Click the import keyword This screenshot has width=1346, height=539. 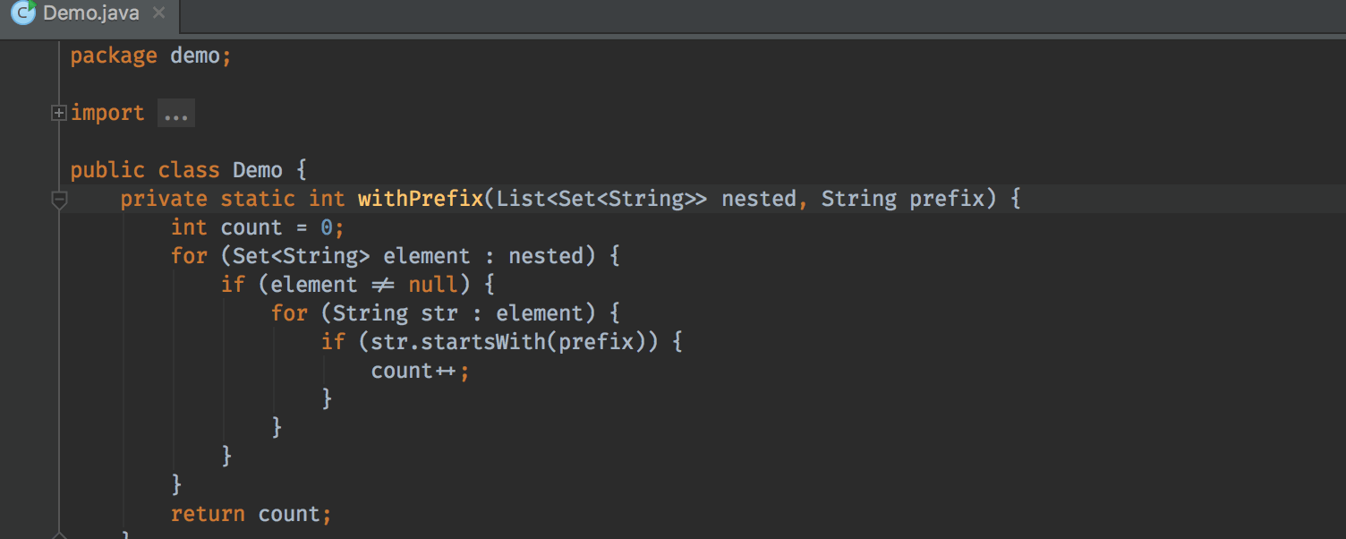pos(107,113)
